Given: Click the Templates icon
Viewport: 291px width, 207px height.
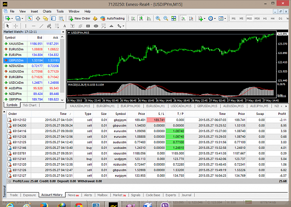Looking at the screenshot, I should click(221, 18).
